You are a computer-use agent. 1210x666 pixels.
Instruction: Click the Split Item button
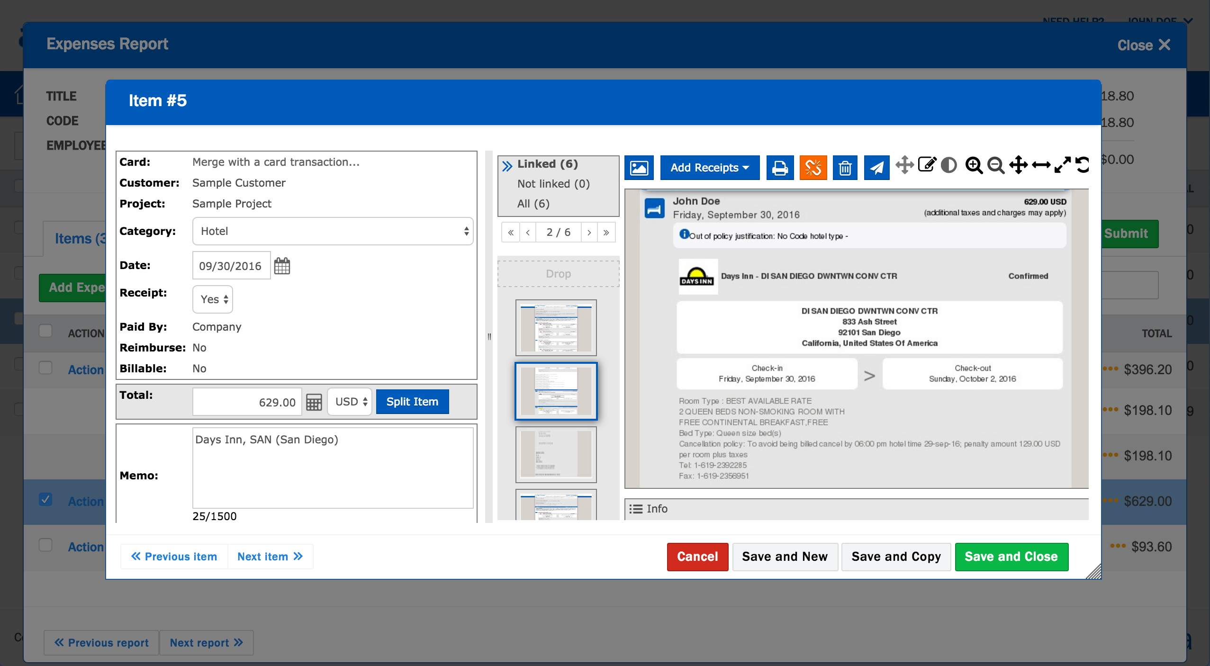point(412,402)
